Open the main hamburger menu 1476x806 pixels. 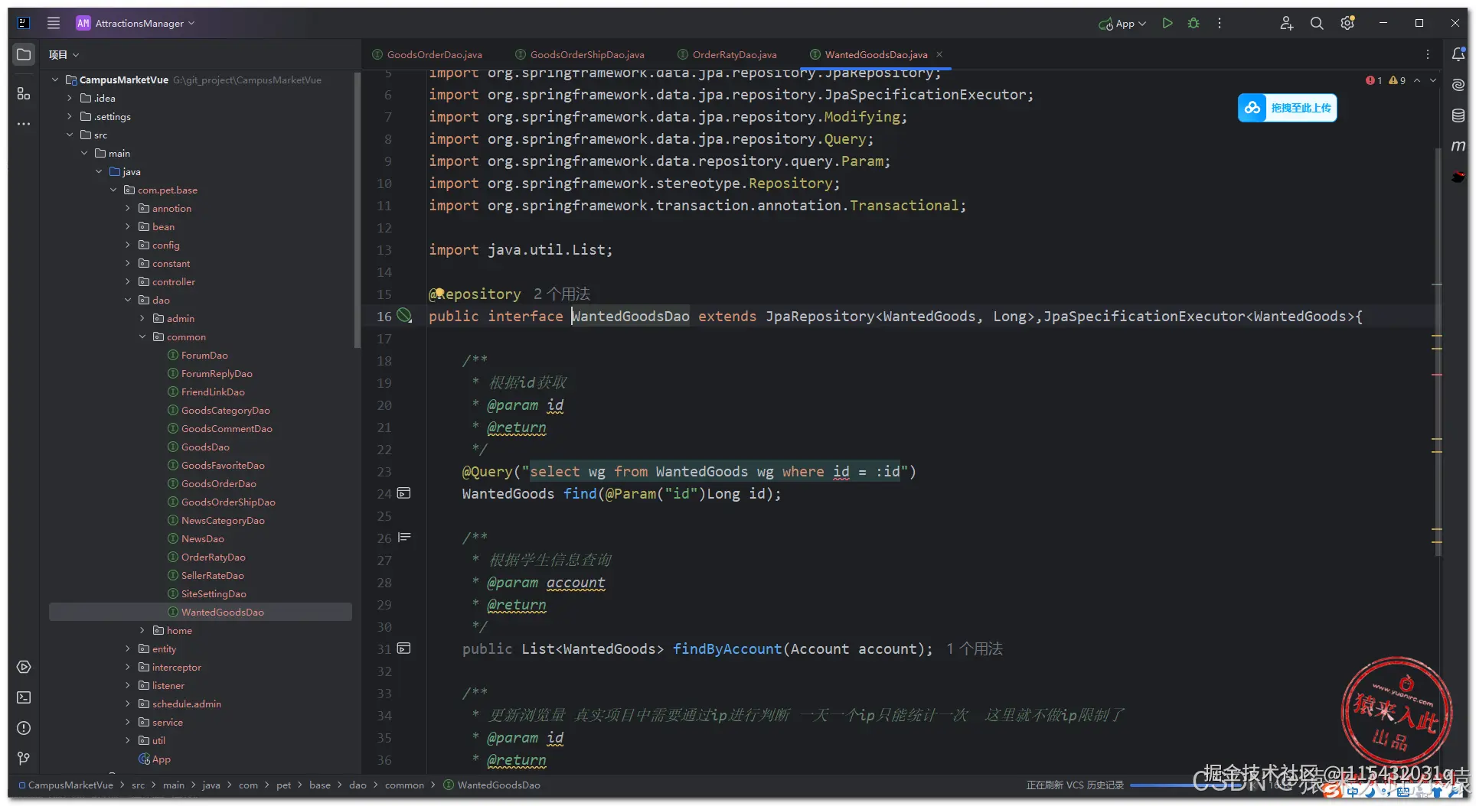(x=54, y=23)
